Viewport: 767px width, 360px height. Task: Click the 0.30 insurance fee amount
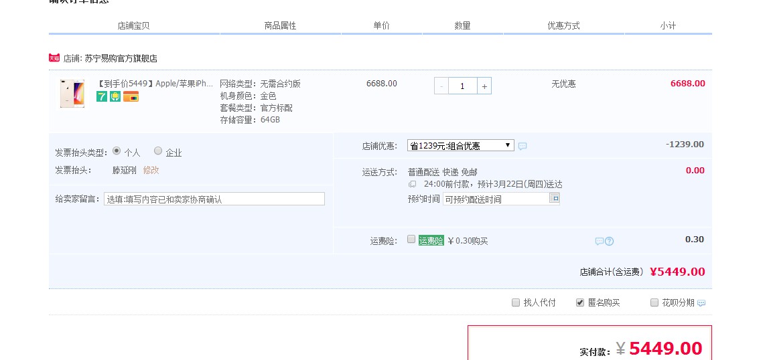695,240
